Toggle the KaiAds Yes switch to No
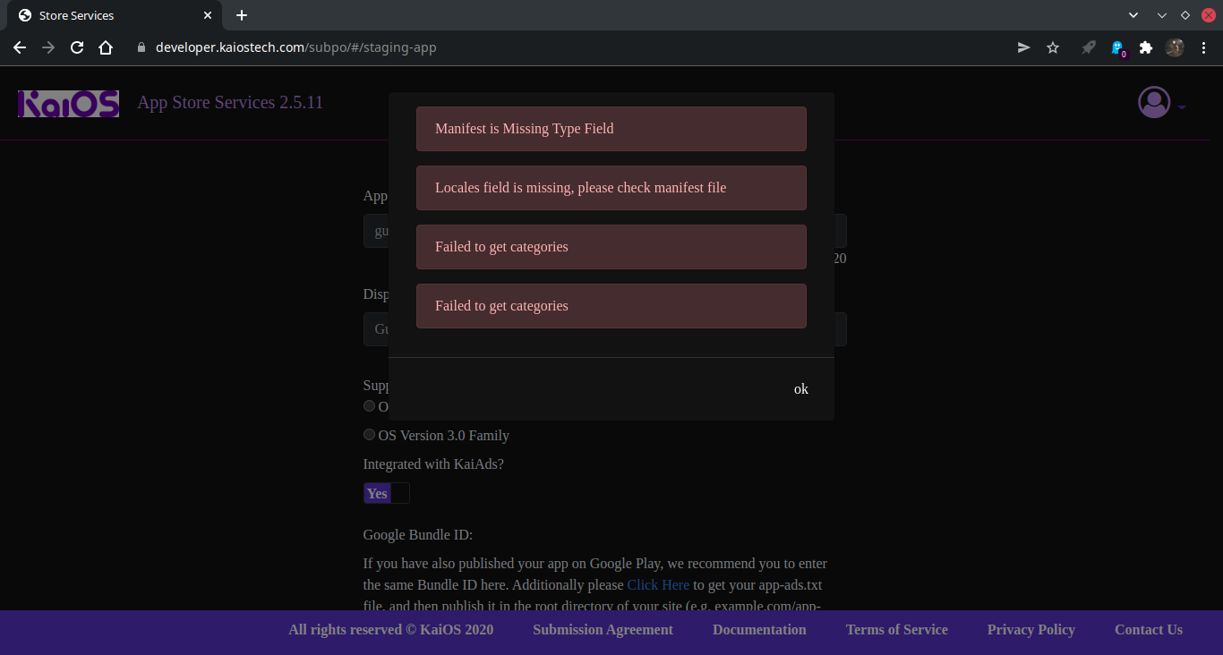 pos(386,493)
